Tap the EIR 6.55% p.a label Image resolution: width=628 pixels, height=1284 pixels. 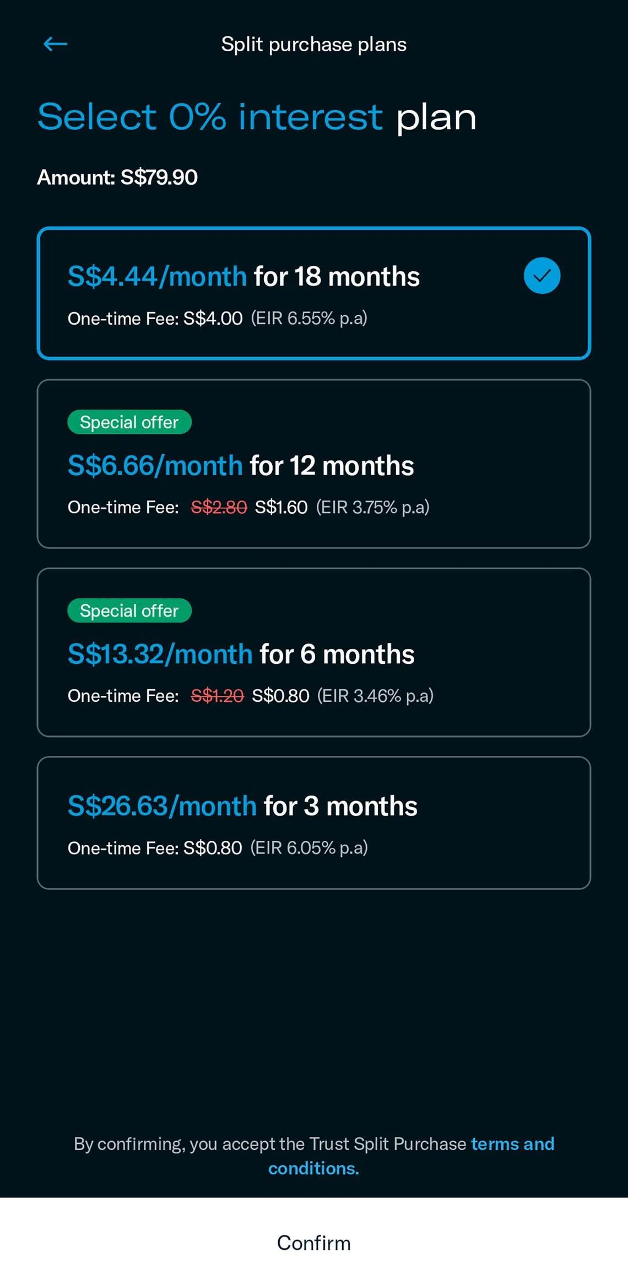pos(309,318)
